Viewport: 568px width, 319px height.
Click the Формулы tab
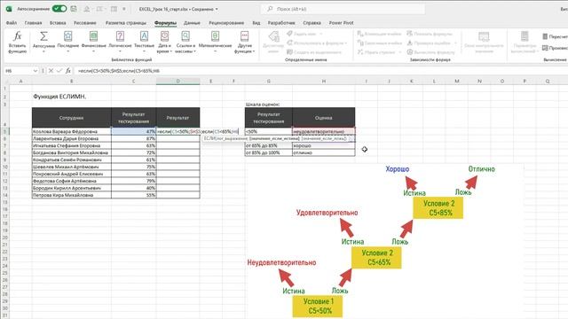165,23
